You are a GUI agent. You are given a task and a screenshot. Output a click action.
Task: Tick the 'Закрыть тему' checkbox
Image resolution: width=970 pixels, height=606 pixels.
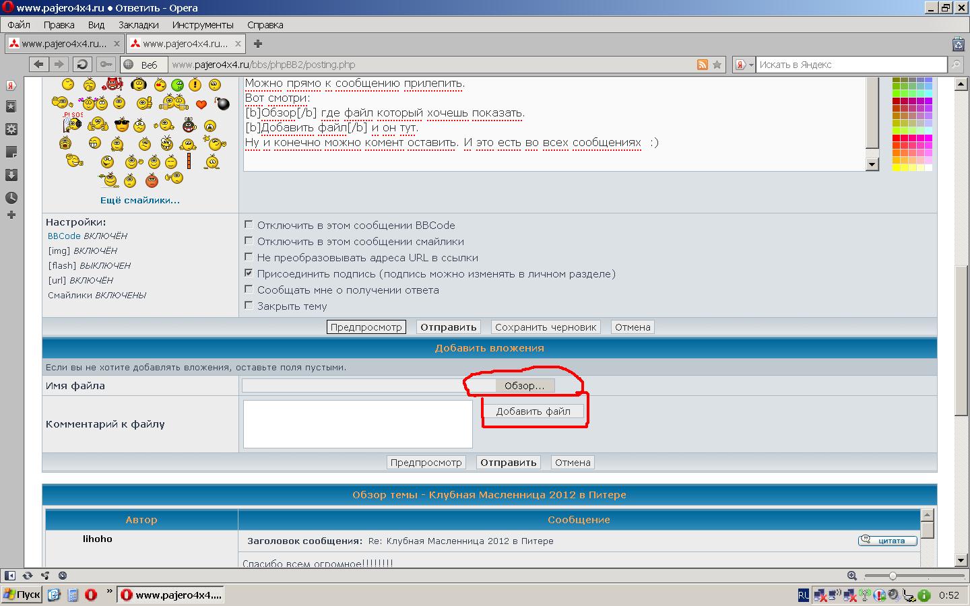pyautogui.click(x=249, y=306)
